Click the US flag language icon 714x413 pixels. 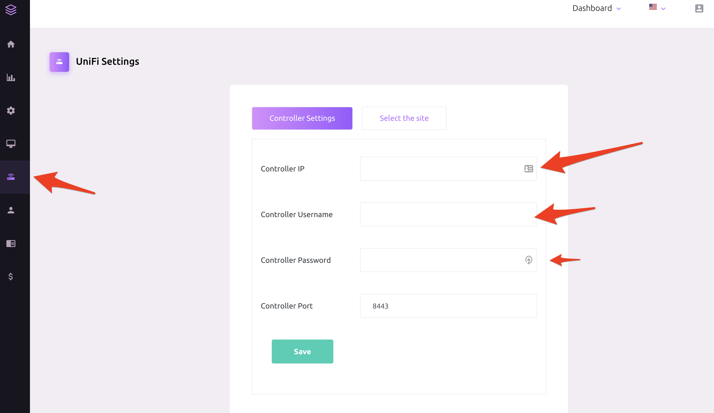[653, 7]
